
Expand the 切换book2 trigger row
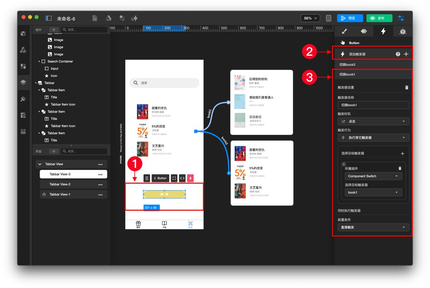pyautogui.click(x=373, y=65)
